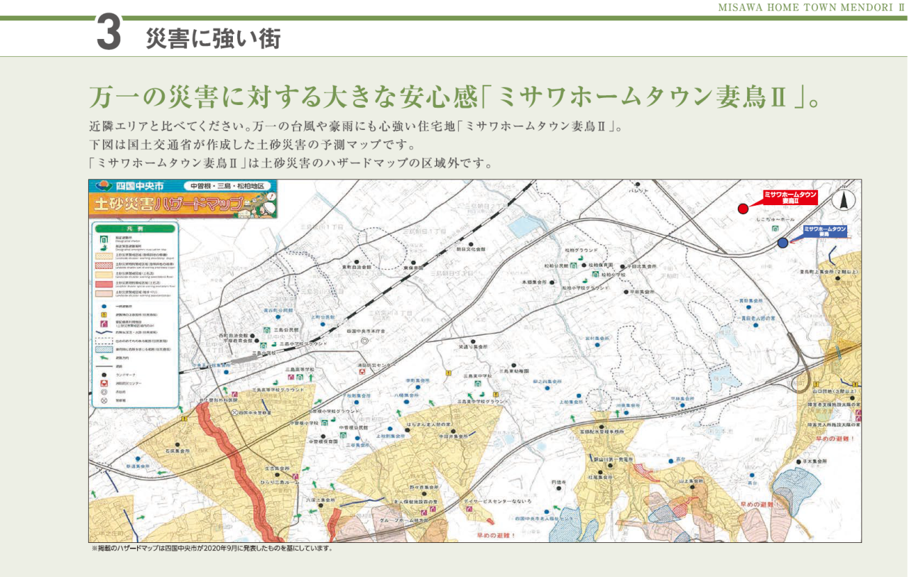
Task: Click the 消防防災センター icon on the map
Action: pyautogui.click(x=361, y=371)
